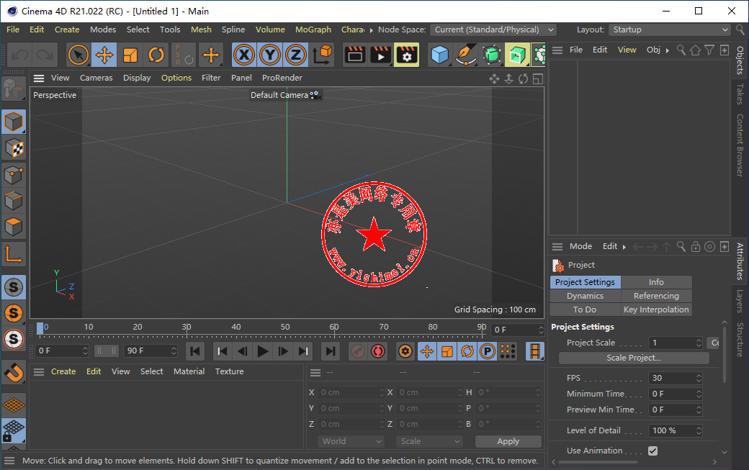
Task: Open Edit Render Settings icon
Action: pos(406,55)
